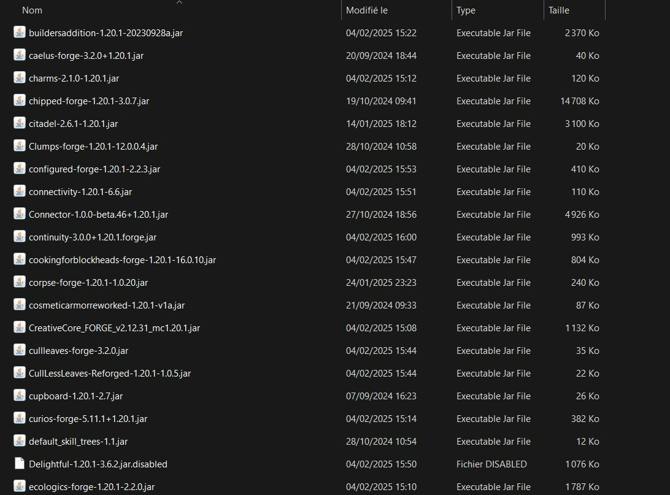Sort files by the Type column header
This screenshot has width=670, height=495.
click(x=466, y=10)
